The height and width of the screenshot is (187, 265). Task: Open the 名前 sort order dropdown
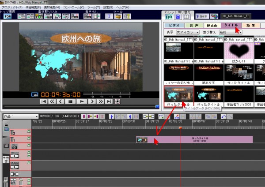coord(230,32)
